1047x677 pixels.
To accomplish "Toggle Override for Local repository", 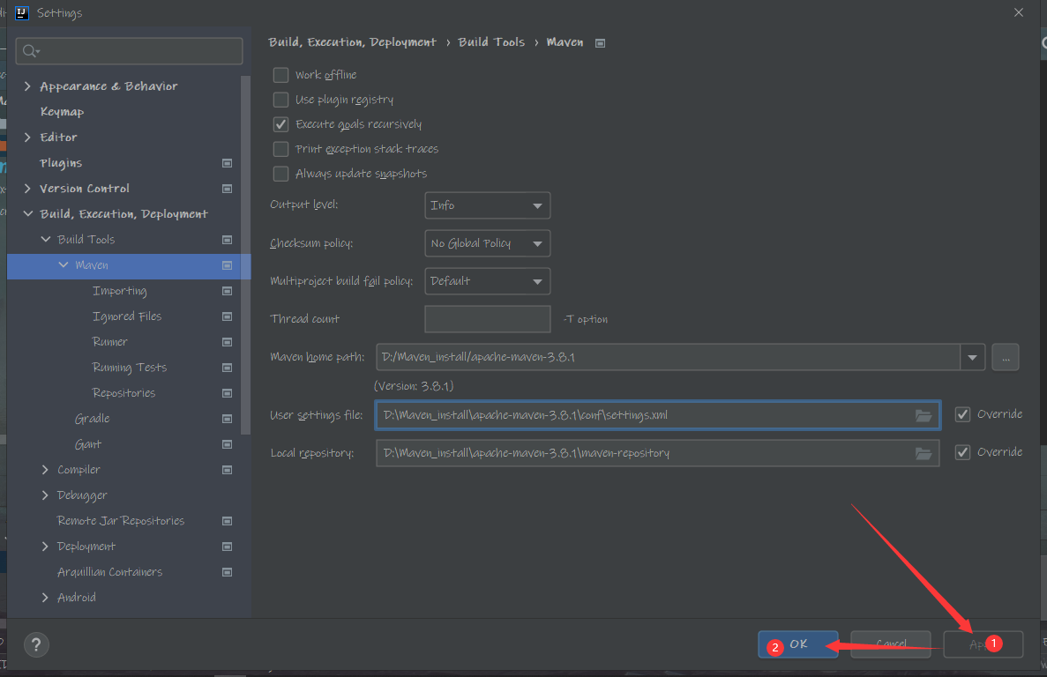I will [x=963, y=452].
